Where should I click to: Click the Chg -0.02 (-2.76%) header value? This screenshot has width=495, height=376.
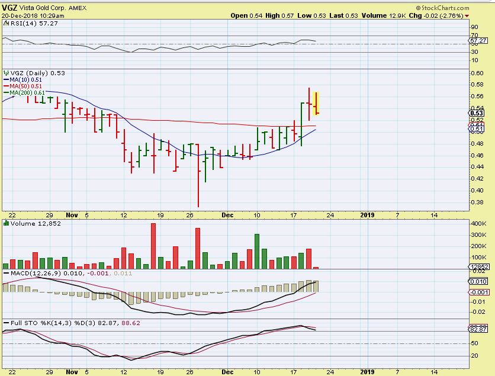(436, 15)
